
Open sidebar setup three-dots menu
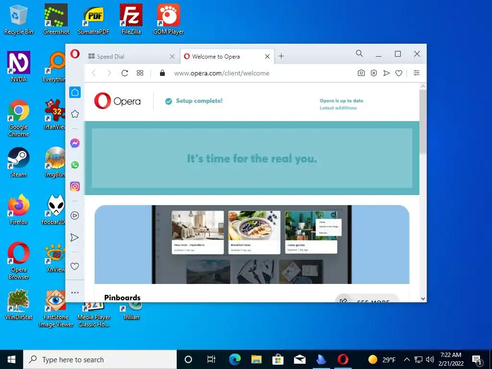(75, 293)
